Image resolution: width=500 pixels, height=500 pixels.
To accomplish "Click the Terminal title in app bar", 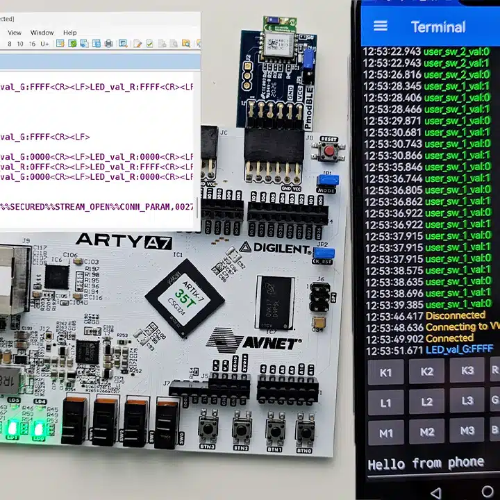I will [x=438, y=27].
